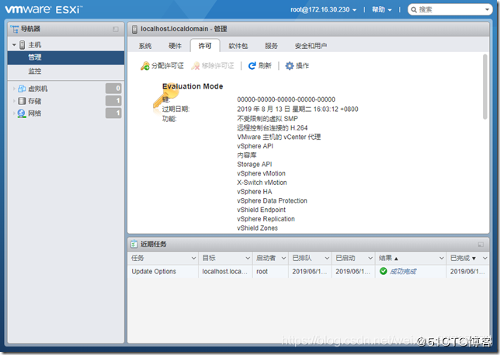Click the refresh arrow icon
The image size is (500, 355).
(x=252, y=66)
